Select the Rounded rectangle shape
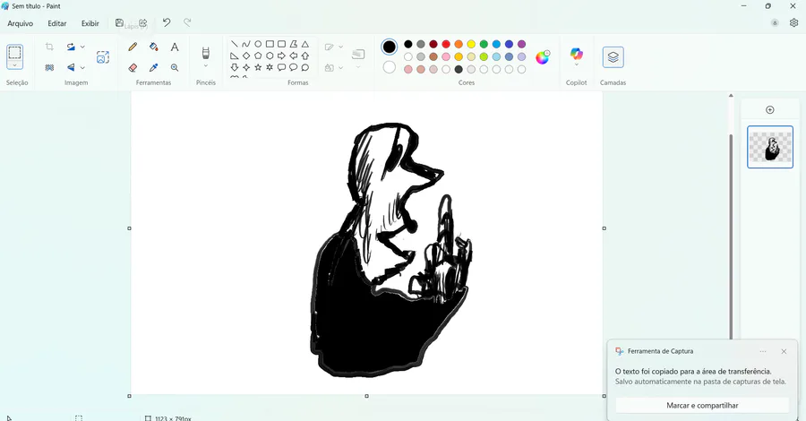 [282, 44]
